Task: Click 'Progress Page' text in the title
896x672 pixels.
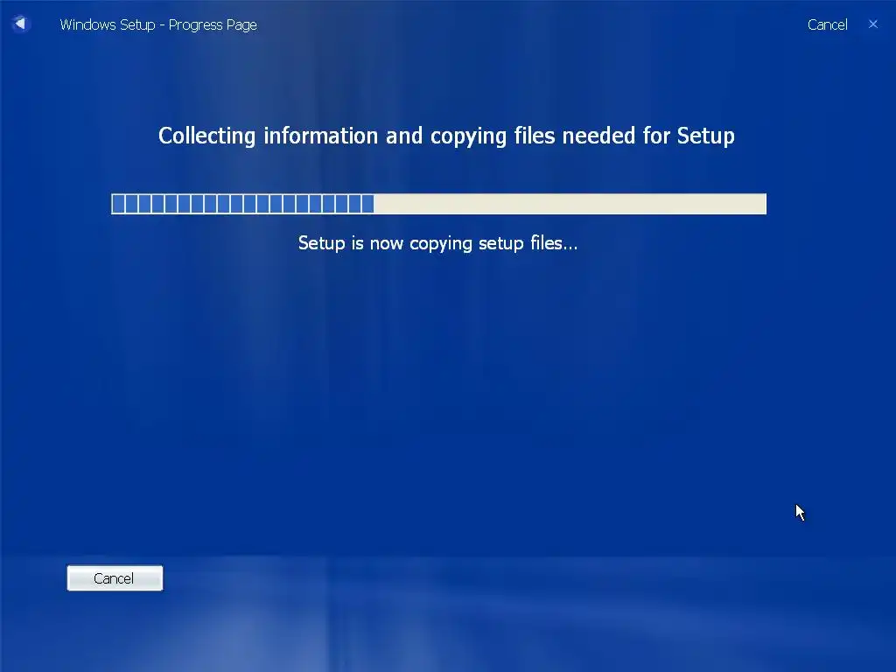Action: coord(213,24)
